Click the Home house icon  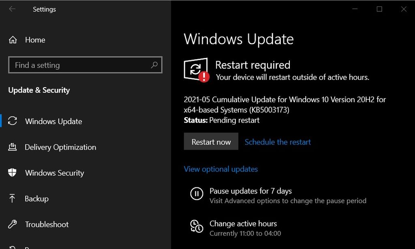pyautogui.click(x=13, y=40)
